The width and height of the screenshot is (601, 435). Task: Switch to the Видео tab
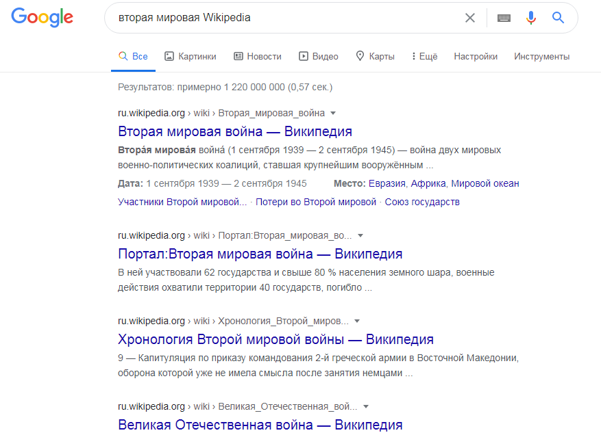coord(319,56)
